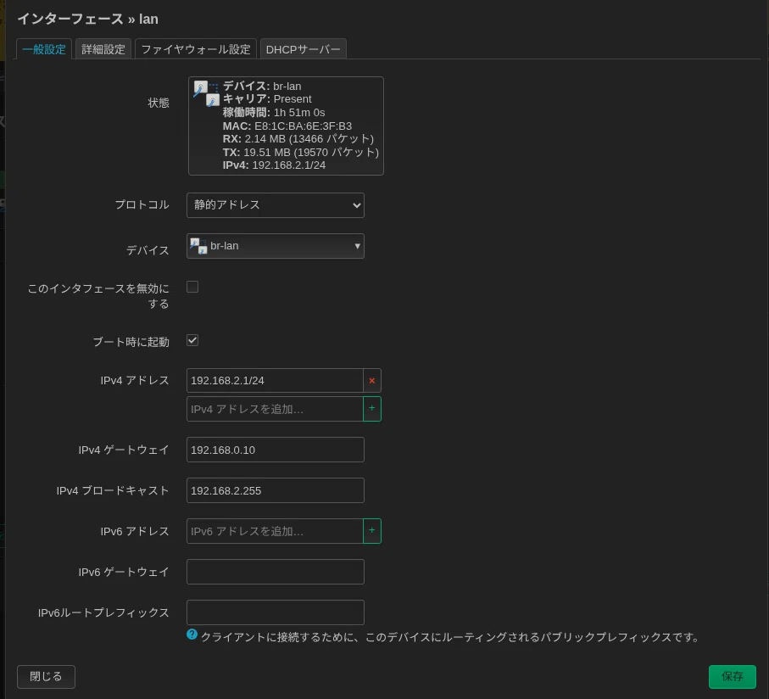
Task: Click the bridge device icon in status box
Action: [x=206, y=93]
